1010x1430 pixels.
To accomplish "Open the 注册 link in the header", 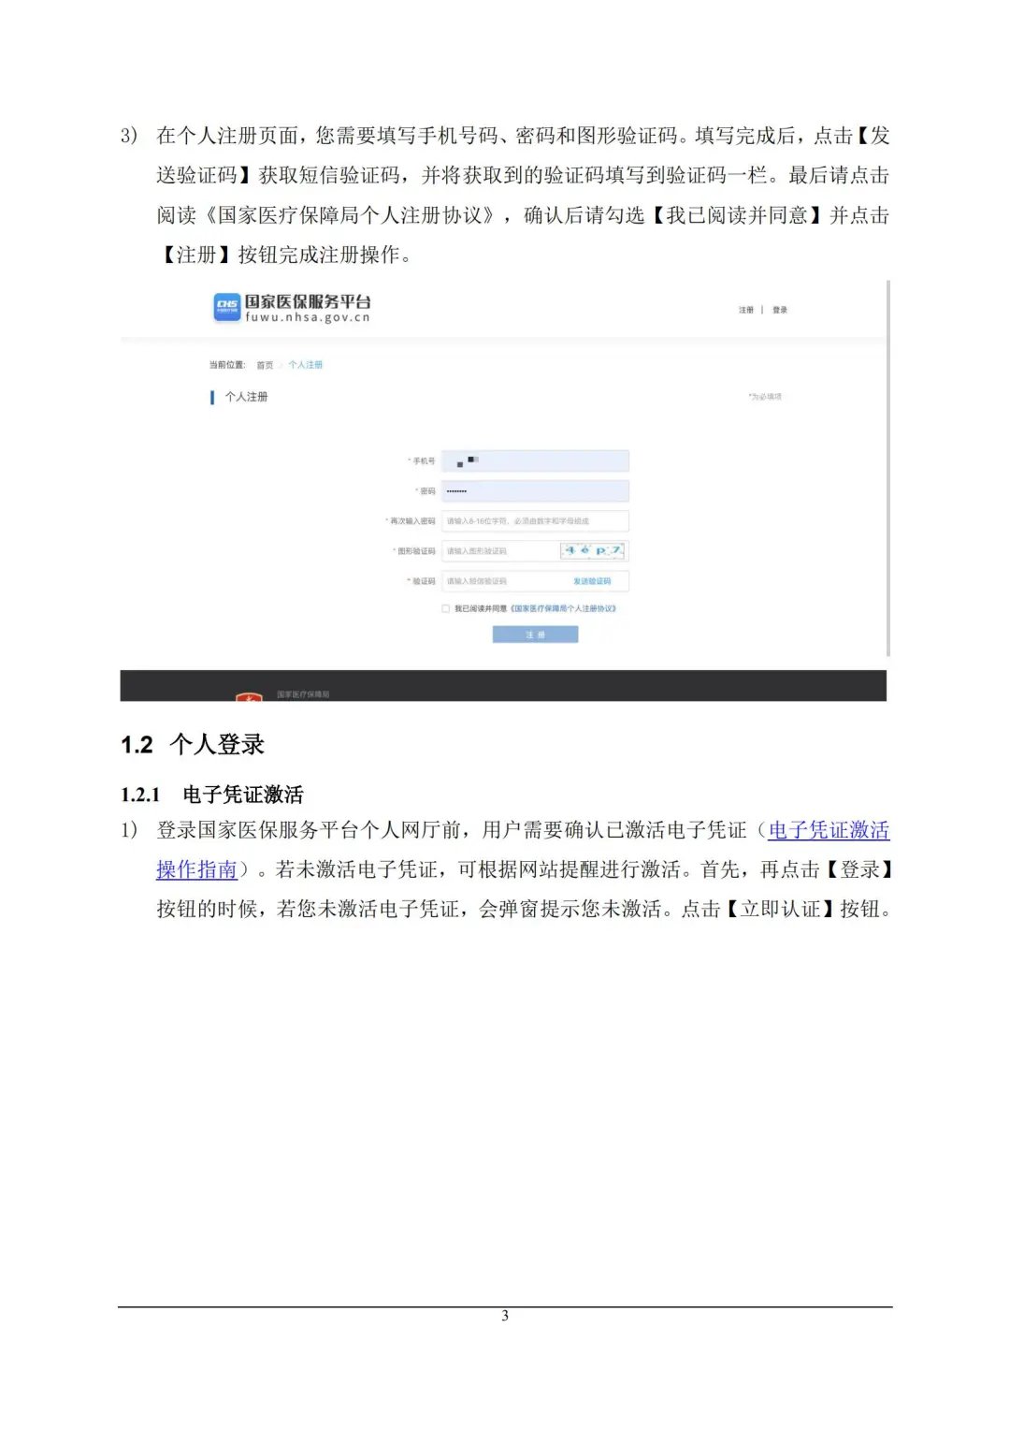I will point(745,310).
